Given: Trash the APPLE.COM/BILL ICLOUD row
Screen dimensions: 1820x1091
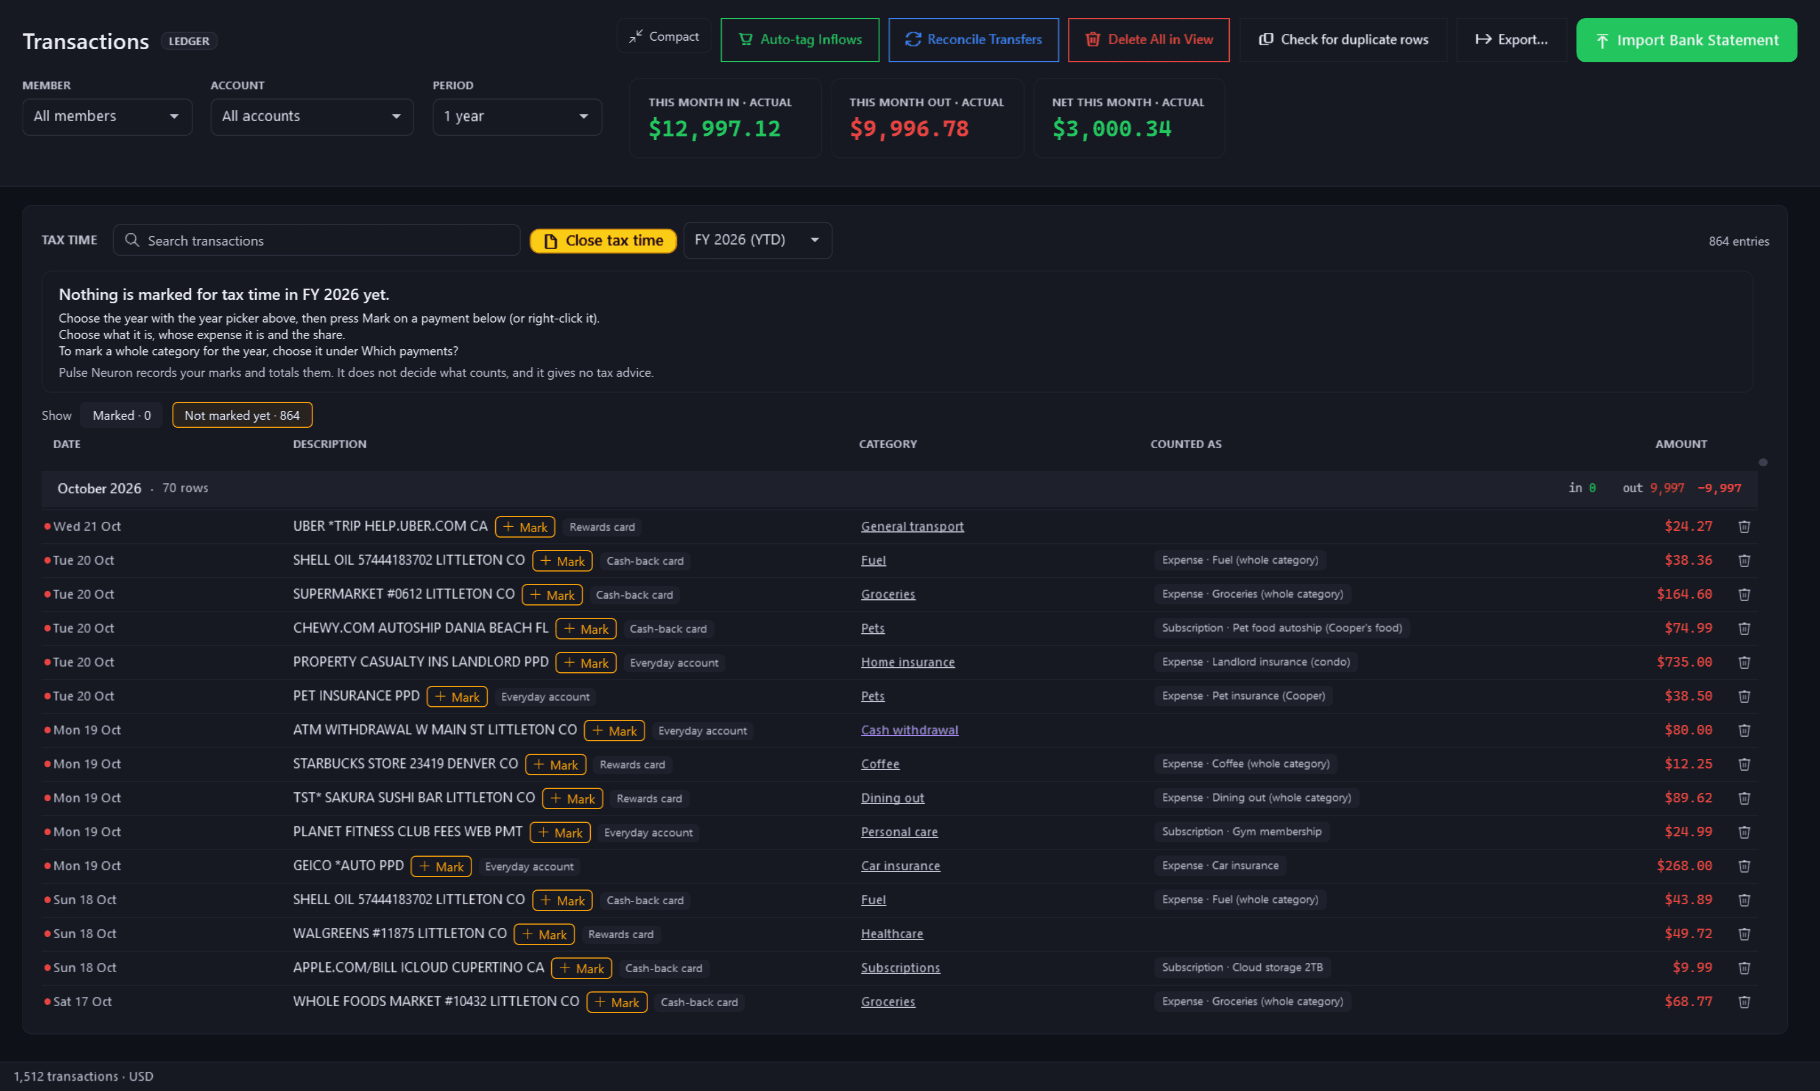Looking at the screenshot, I should 1744,968.
